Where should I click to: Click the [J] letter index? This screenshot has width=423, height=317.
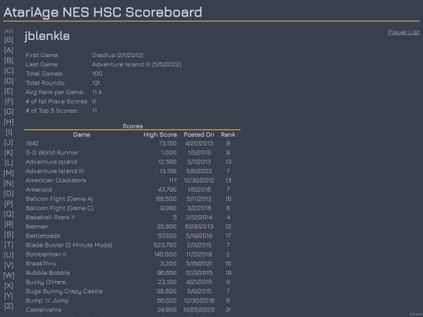pos(9,142)
